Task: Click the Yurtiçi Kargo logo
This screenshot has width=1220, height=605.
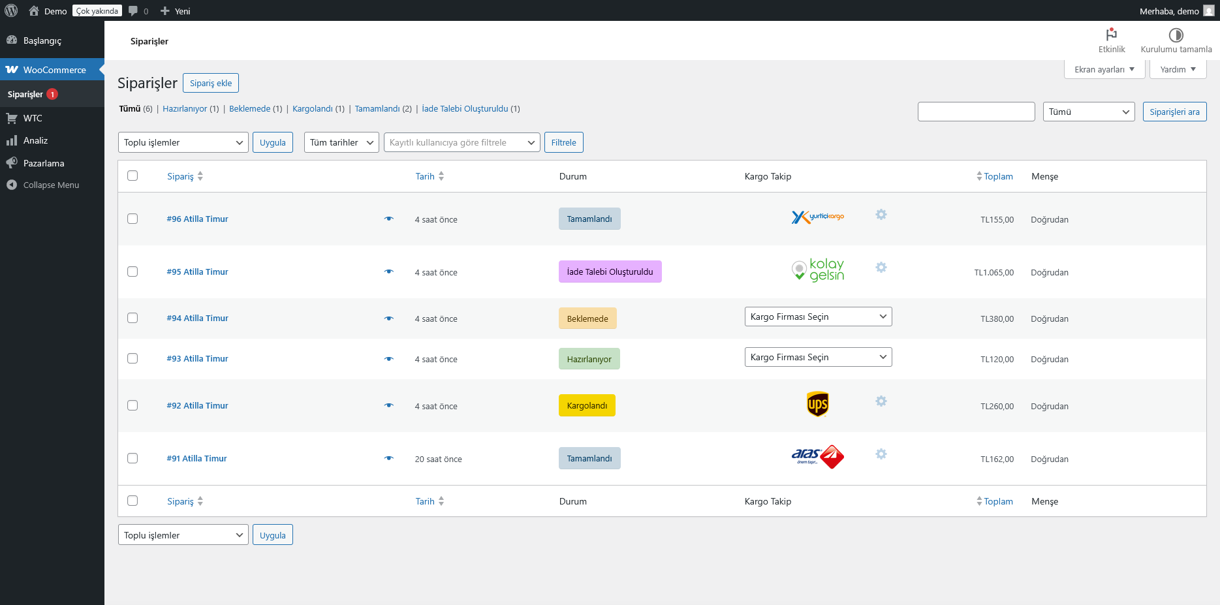Action: [x=818, y=217]
